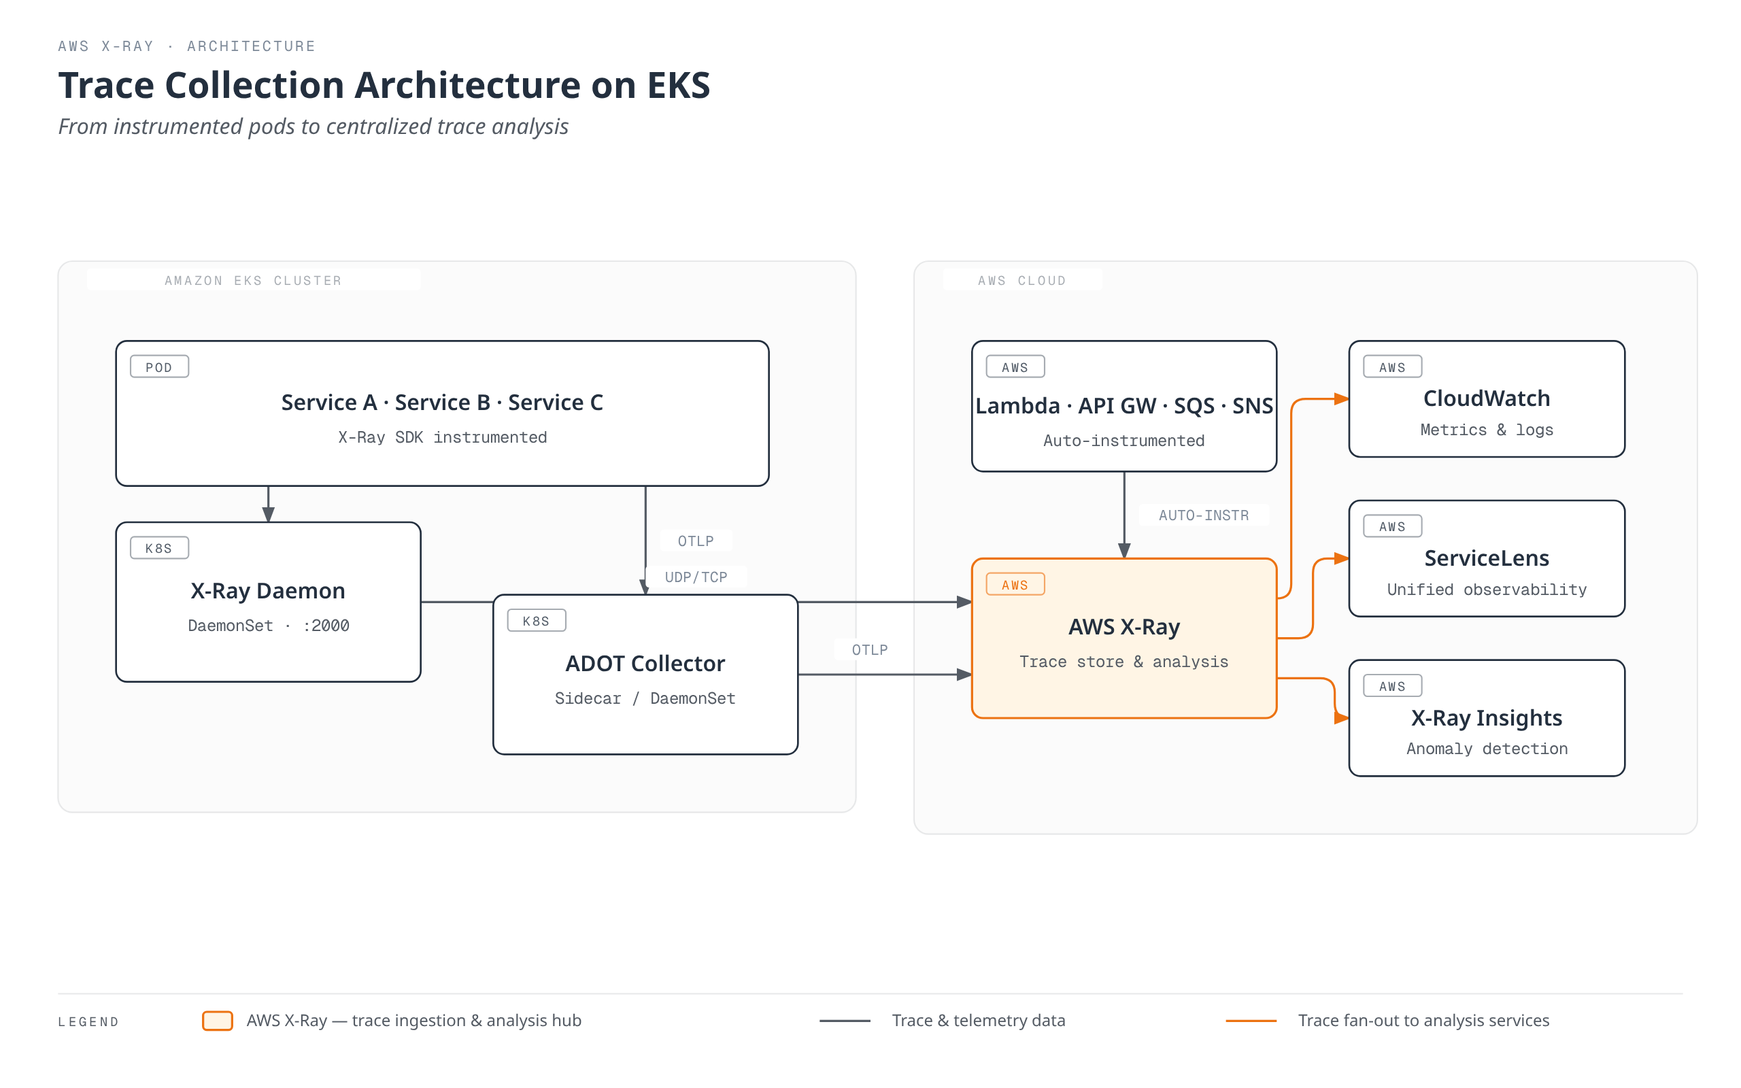Click the 'Trace Collection Architecture on EKS' title
The image size is (1741, 1088).
click(384, 85)
